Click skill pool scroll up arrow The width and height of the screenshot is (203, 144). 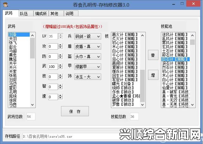[192, 35]
